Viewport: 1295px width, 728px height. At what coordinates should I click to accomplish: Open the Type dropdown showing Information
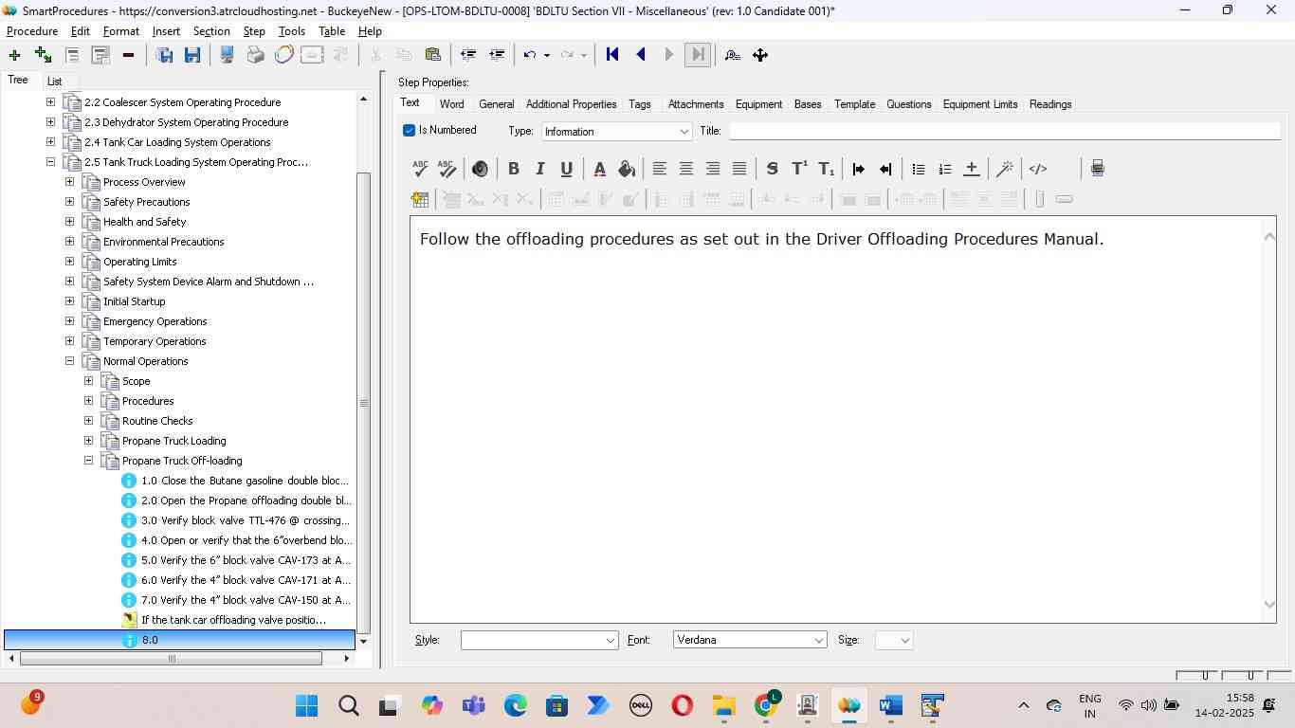tap(617, 132)
